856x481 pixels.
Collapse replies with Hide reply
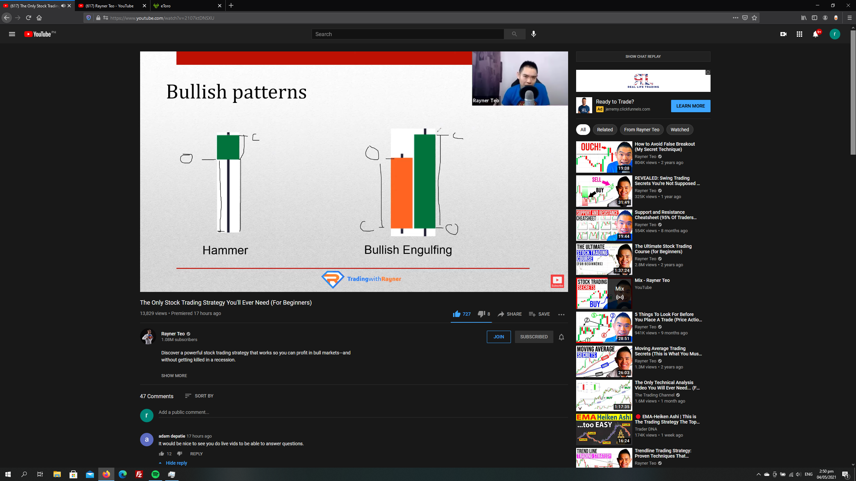(173, 463)
